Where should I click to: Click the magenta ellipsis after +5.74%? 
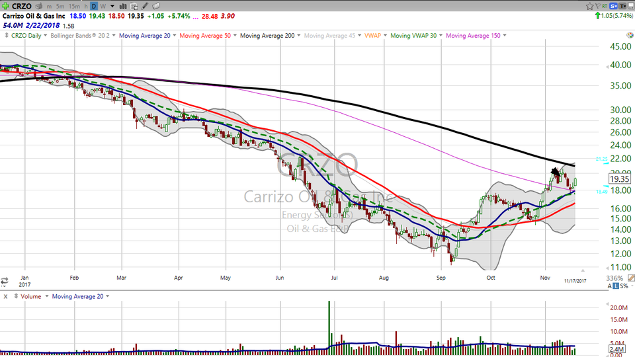(x=196, y=17)
